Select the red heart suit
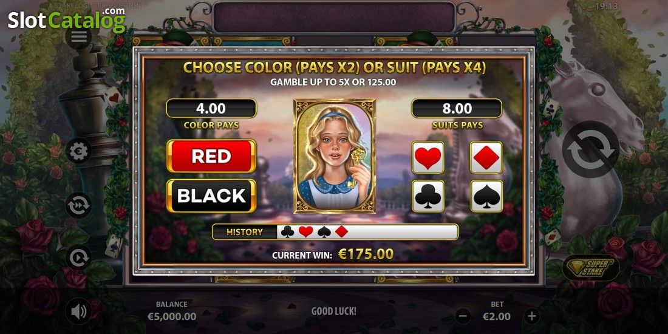The height and width of the screenshot is (334, 668). pyautogui.click(x=428, y=157)
